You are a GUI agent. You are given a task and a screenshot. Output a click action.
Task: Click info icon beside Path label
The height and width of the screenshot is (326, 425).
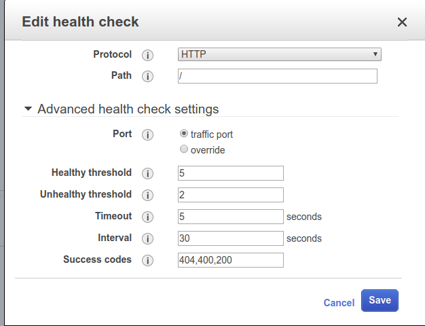pos(147,76)
